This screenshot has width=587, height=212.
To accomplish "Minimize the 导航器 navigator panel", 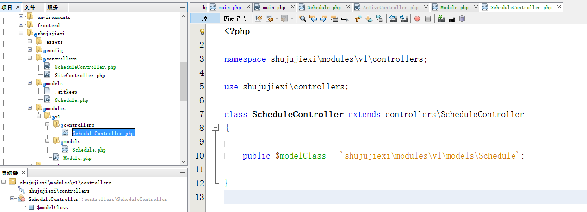I will click(182, 172).
